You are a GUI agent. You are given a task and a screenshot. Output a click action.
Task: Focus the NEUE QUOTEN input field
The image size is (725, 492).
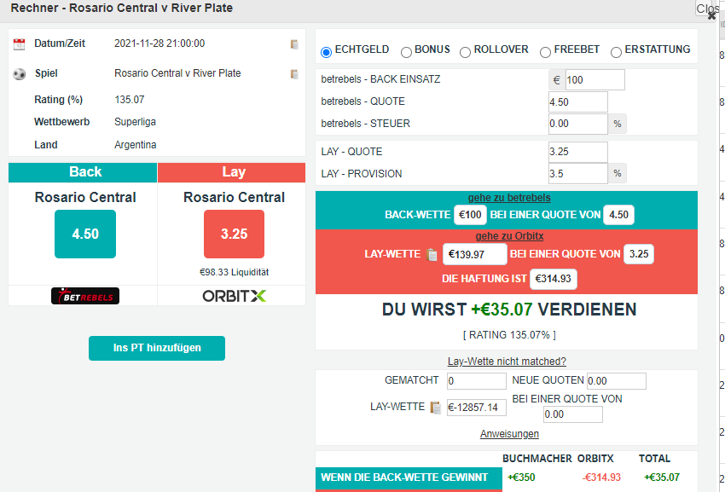tap(617, 381)
